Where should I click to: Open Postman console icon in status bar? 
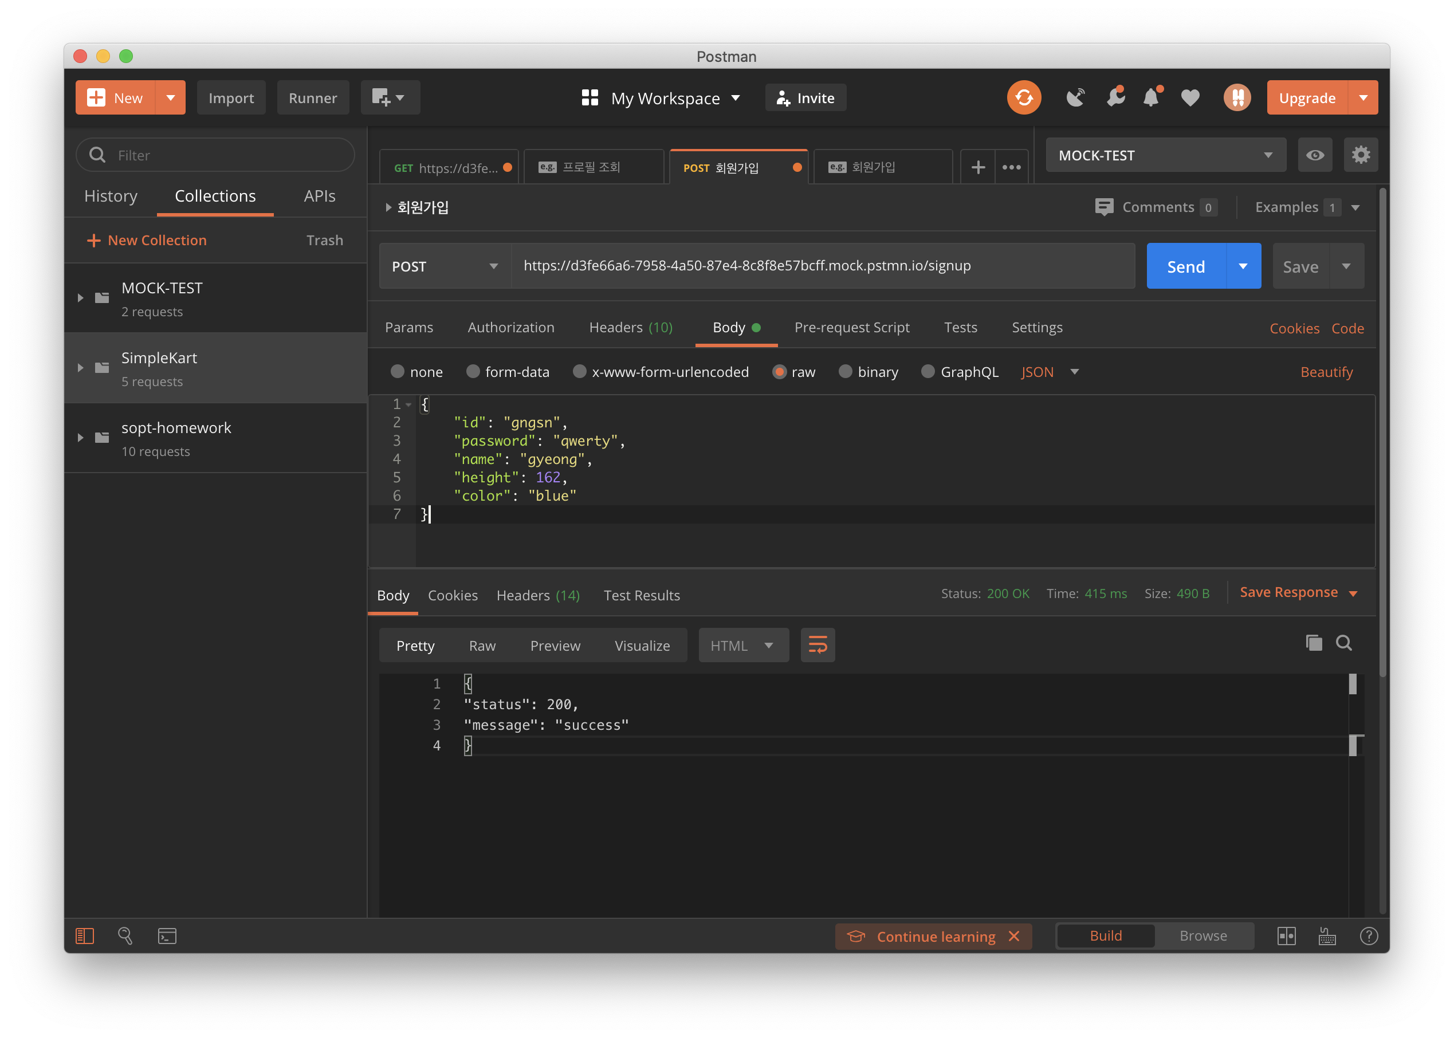point(167,937)
